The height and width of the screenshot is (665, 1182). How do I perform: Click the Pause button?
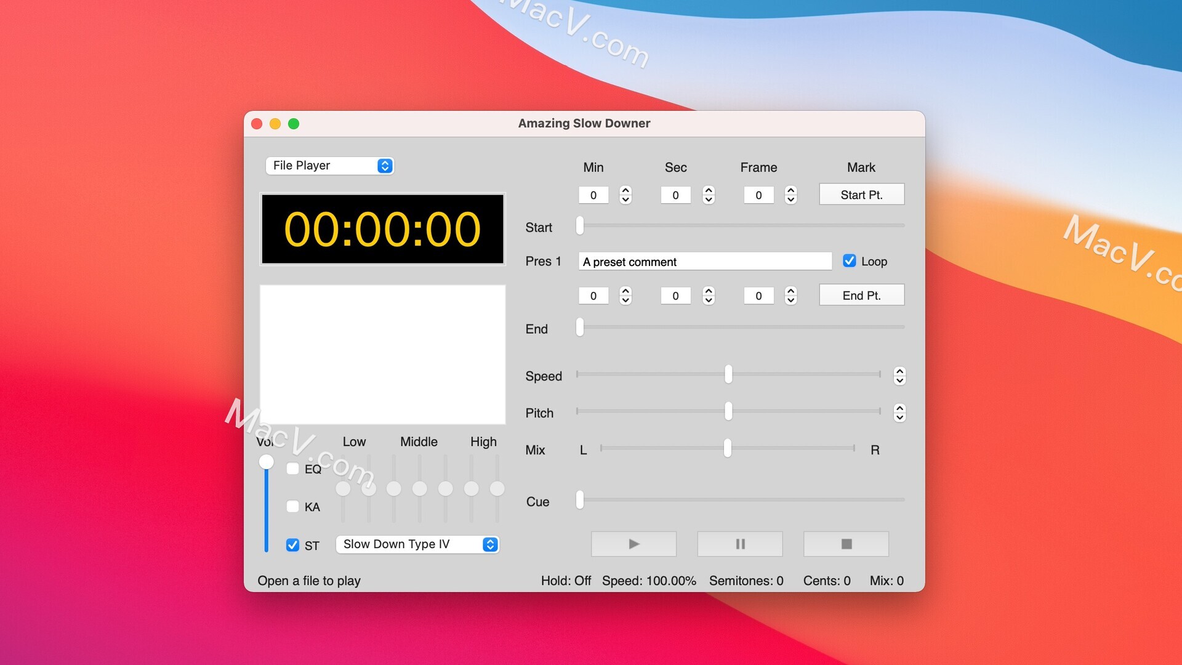tap(740, 544)
